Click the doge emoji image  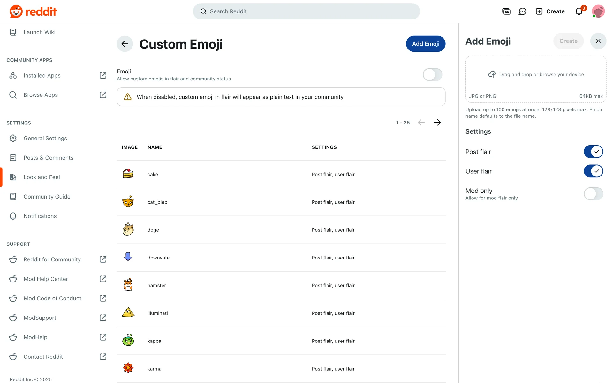coord(128,230)
